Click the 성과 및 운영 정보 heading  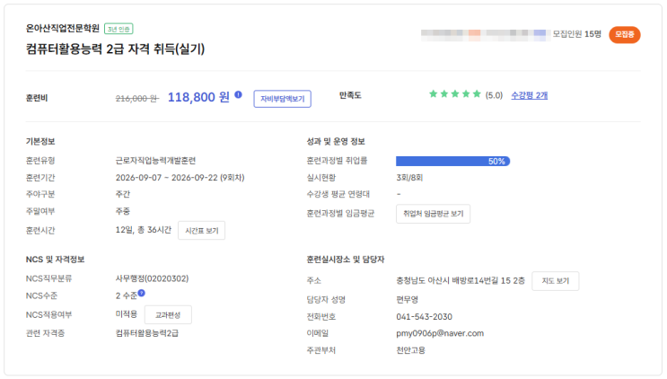tap(336, 142)
